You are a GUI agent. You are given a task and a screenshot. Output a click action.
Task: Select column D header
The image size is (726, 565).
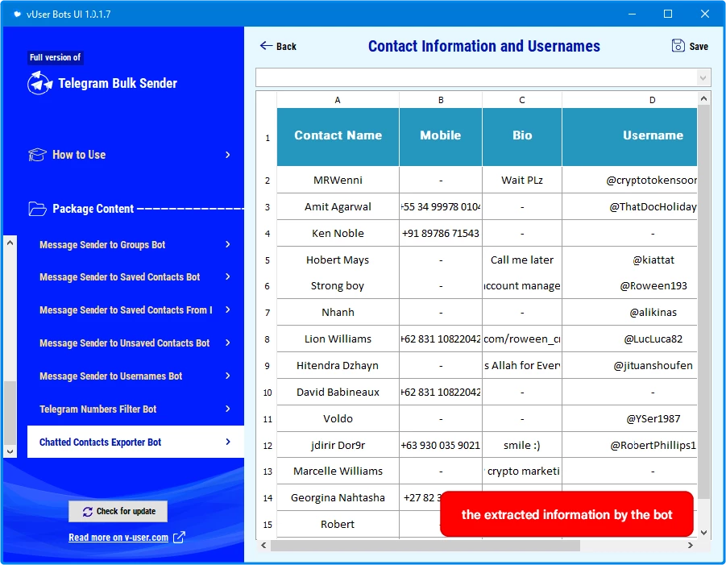(629, 100)
